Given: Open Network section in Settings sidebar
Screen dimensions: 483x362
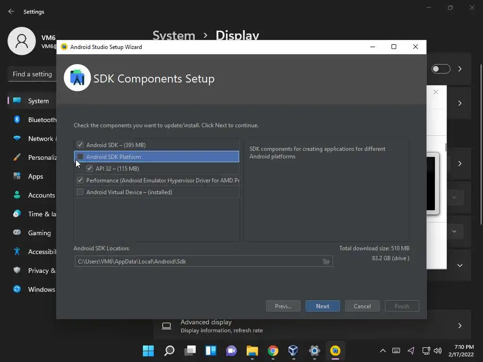Looking at the screenshot, I should coord(32,139).
